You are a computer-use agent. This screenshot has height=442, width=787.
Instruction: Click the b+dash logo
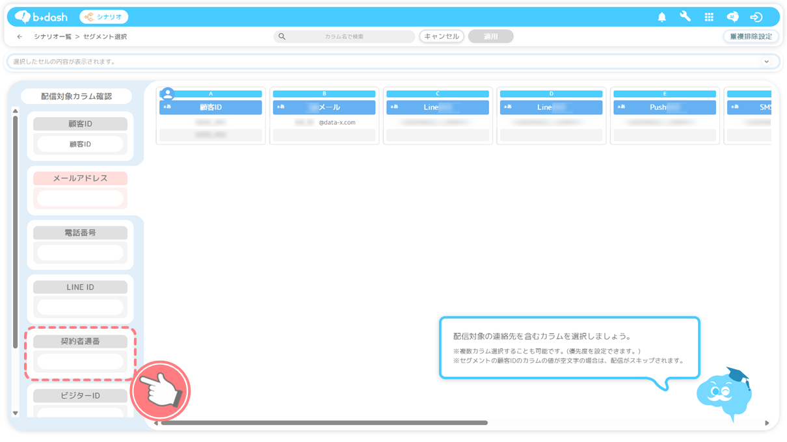(x=41, y=17)
